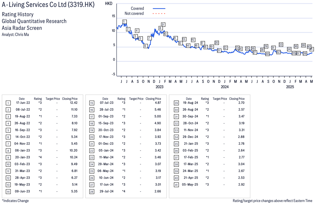This screenshot has height=203, width=316.
Task: Click chart marker 20 on the price chart
Action: [216, 43]
